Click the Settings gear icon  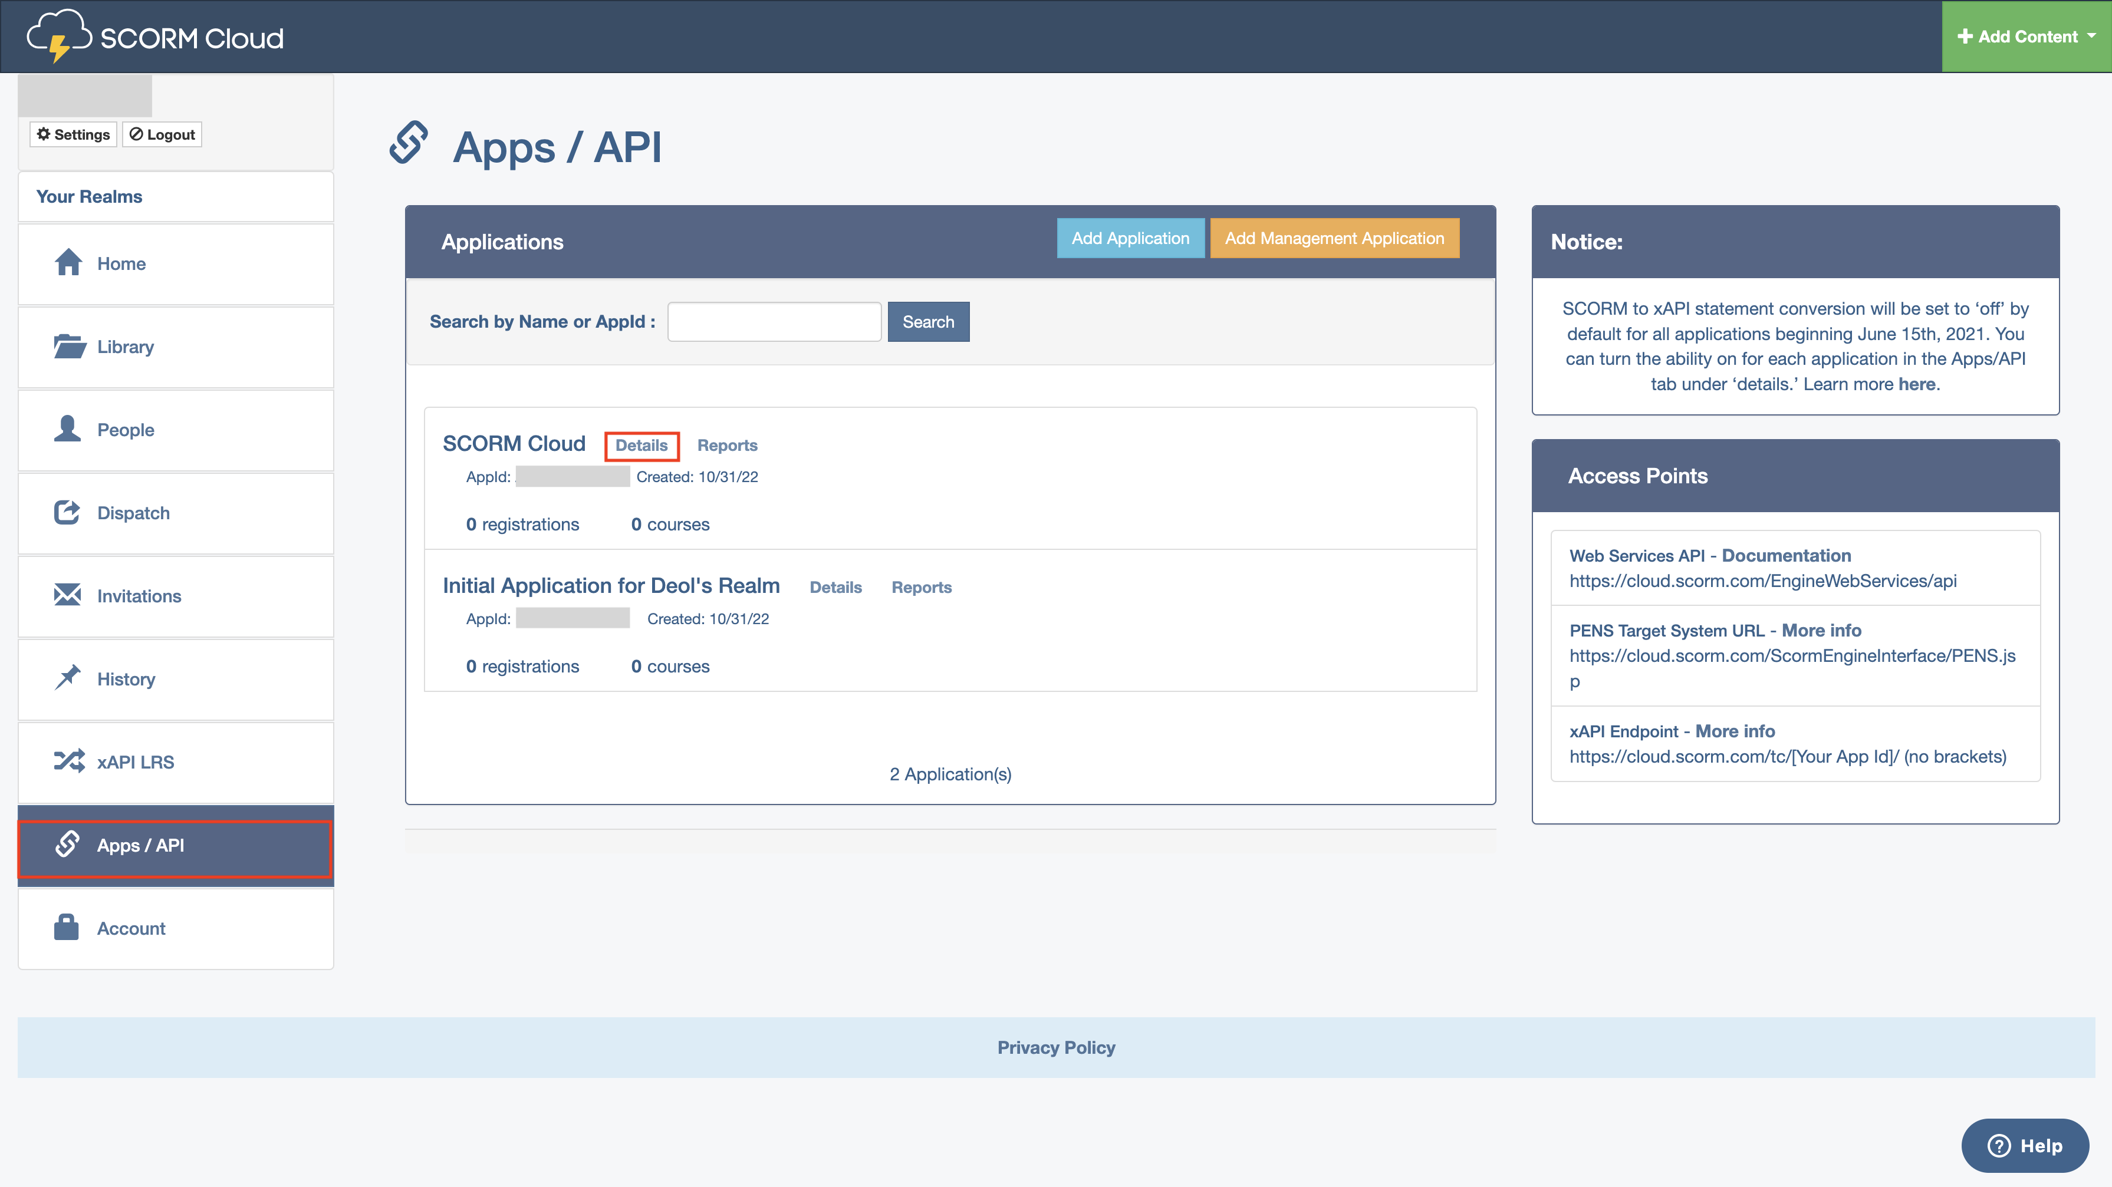coord(44,134)
